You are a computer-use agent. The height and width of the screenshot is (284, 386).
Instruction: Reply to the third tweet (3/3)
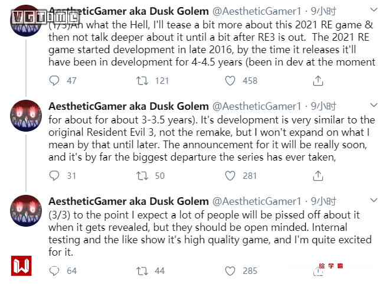pos(54,270)
